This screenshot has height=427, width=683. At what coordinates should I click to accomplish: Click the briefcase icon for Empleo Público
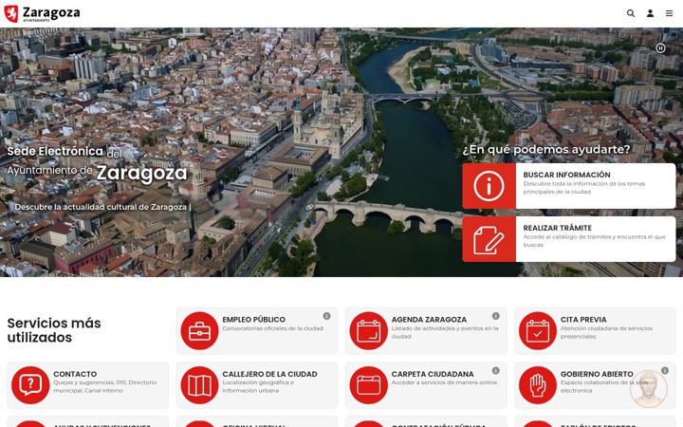[199, 331]
